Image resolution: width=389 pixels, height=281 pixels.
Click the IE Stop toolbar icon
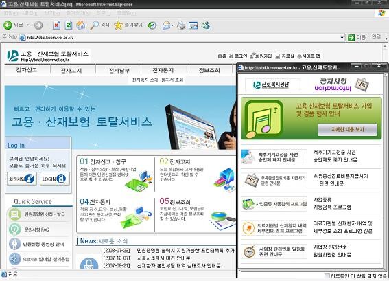pyautogui.click(x=56, y=25)
